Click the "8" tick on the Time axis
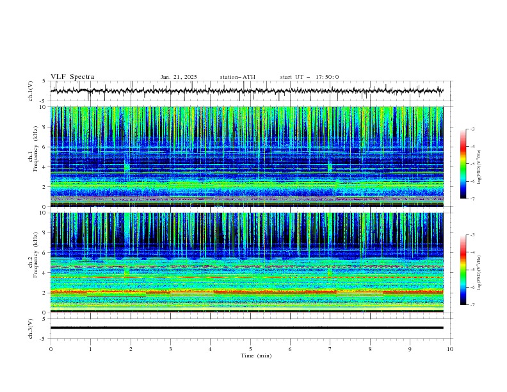The width and height of the screenshot is (507, 392). click(370, 349)
